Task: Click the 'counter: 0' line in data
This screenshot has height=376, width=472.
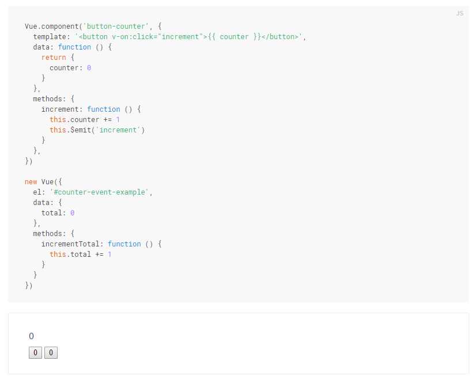Action: click(x=70, y=68)
